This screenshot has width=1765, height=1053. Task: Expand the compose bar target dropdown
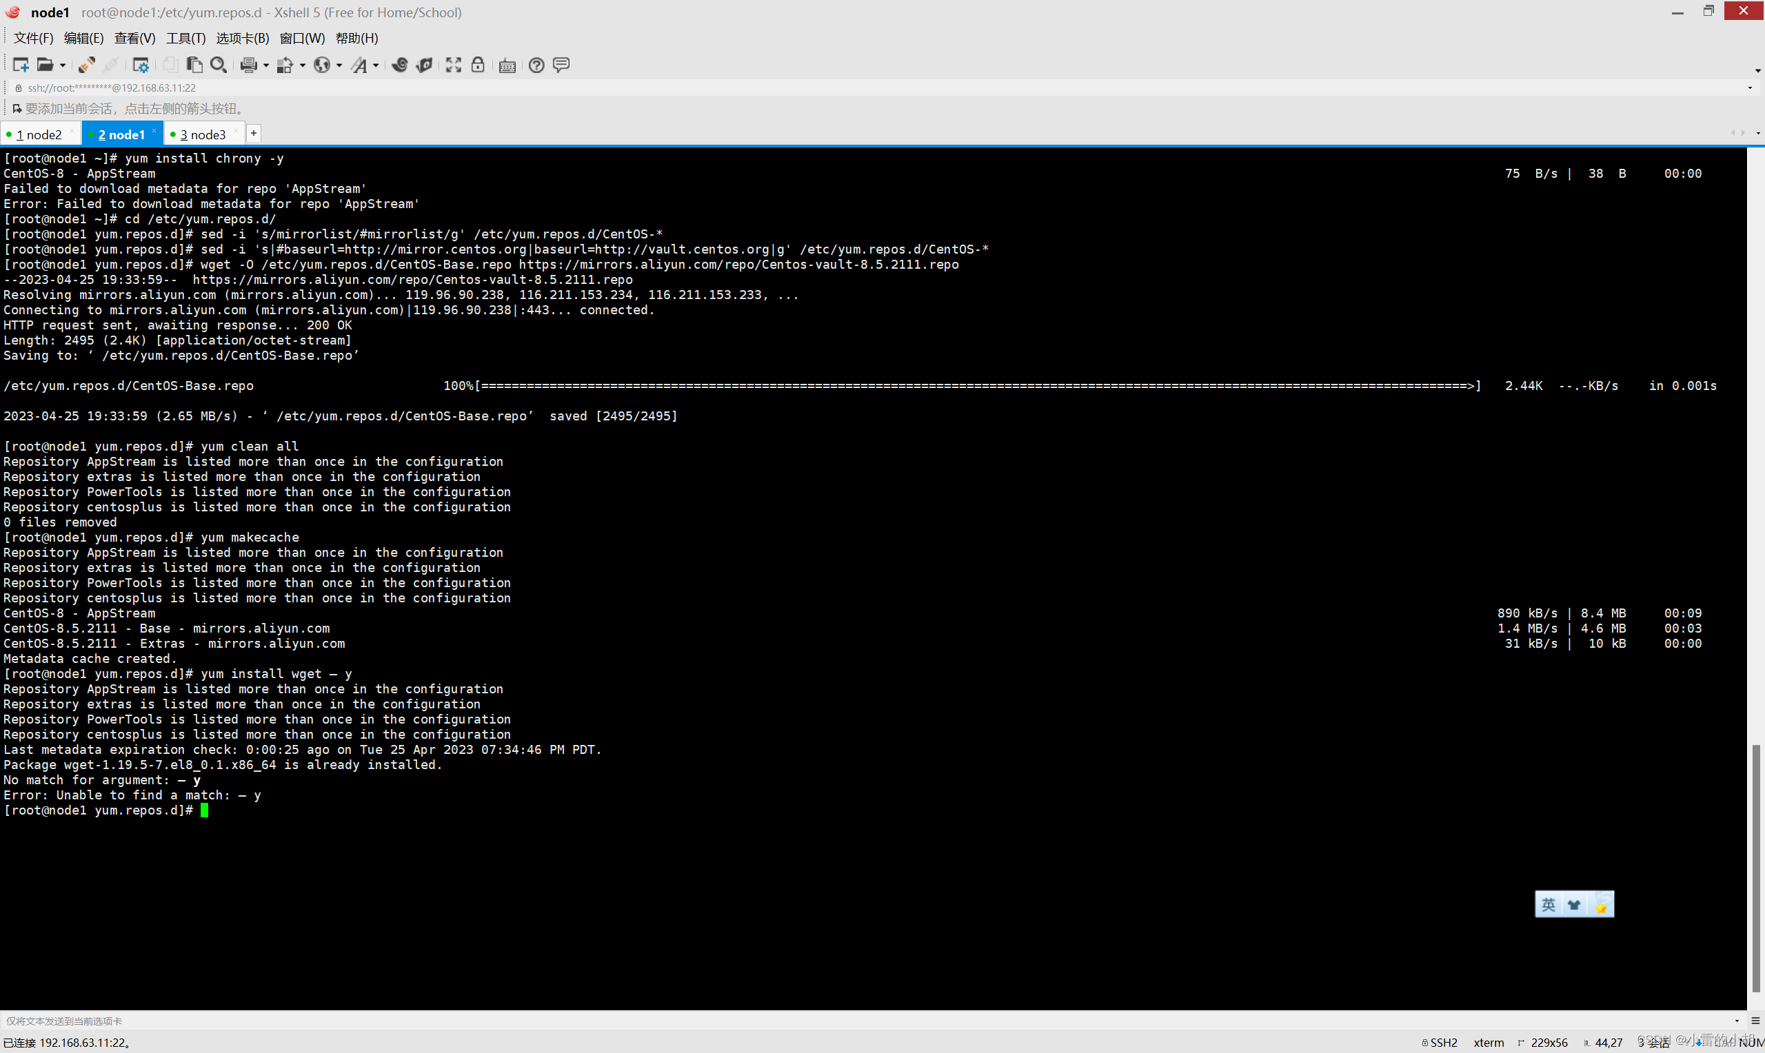pyautogui.click(x=1737, y=1021)
